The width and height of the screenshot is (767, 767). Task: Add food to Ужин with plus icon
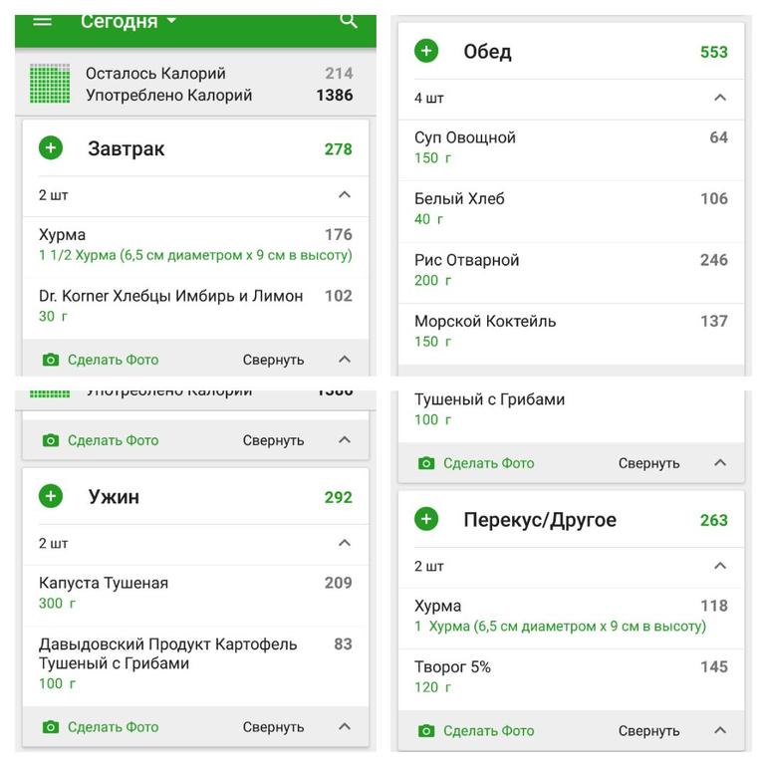[51, 496]
